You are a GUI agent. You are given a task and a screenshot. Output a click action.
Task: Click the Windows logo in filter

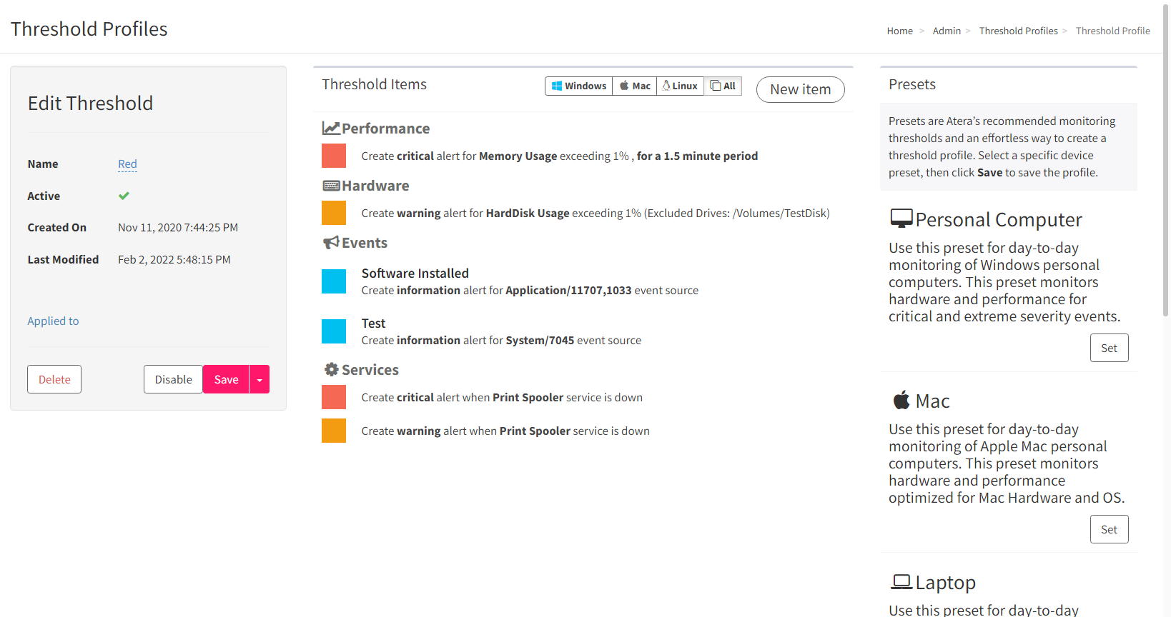click(x=556, y=86)
